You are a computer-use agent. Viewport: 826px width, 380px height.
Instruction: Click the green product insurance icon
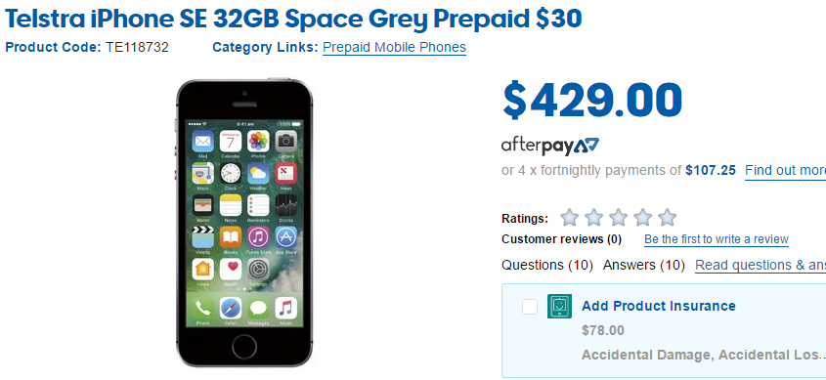click(559, 307)
